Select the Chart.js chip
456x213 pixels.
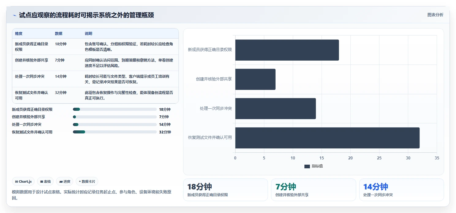pos(23,181)
